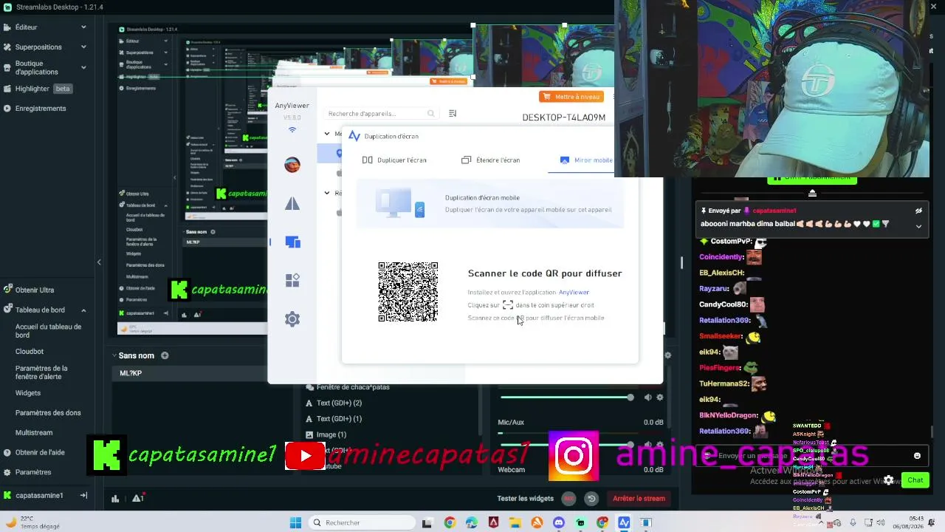Open AnyViewer settings gear
This screenshot has height=532, width=945.
pos(292,319)
